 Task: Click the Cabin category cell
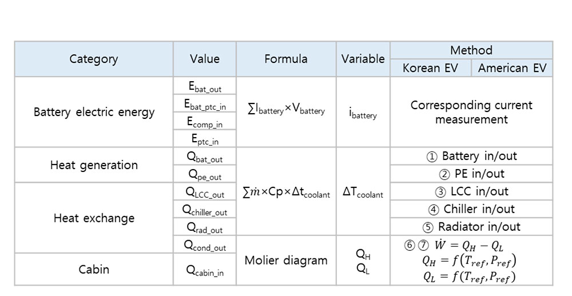tap(94, 269)
